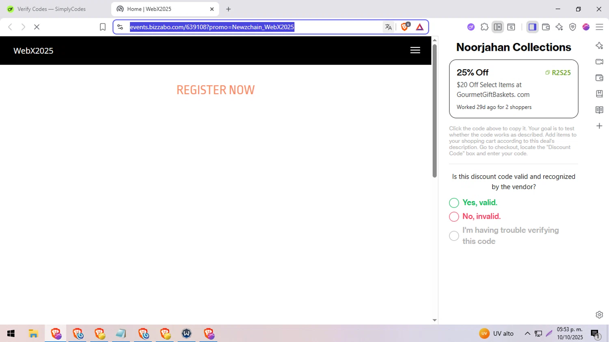Screen dimensions: 609x342
Task: Show hidden system tray icons
Action: point(527,333)
